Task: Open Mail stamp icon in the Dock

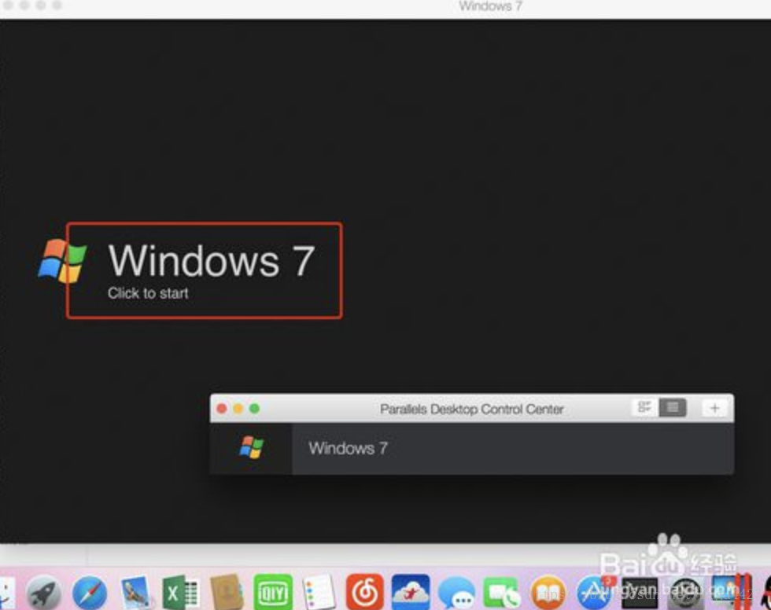Action: 135,593
